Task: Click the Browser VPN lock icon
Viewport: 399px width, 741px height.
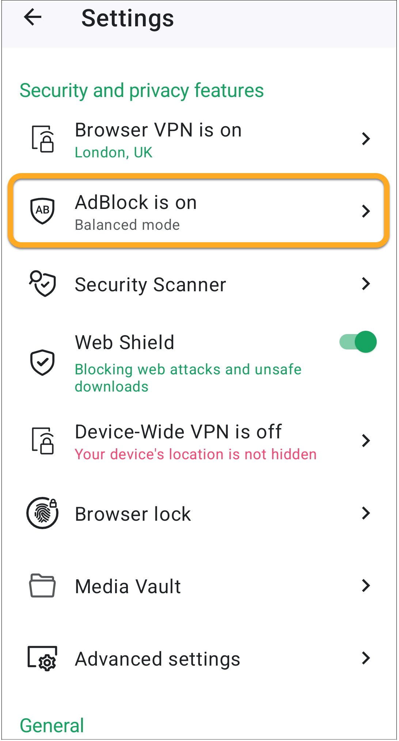Action: [x=42, y=139]
